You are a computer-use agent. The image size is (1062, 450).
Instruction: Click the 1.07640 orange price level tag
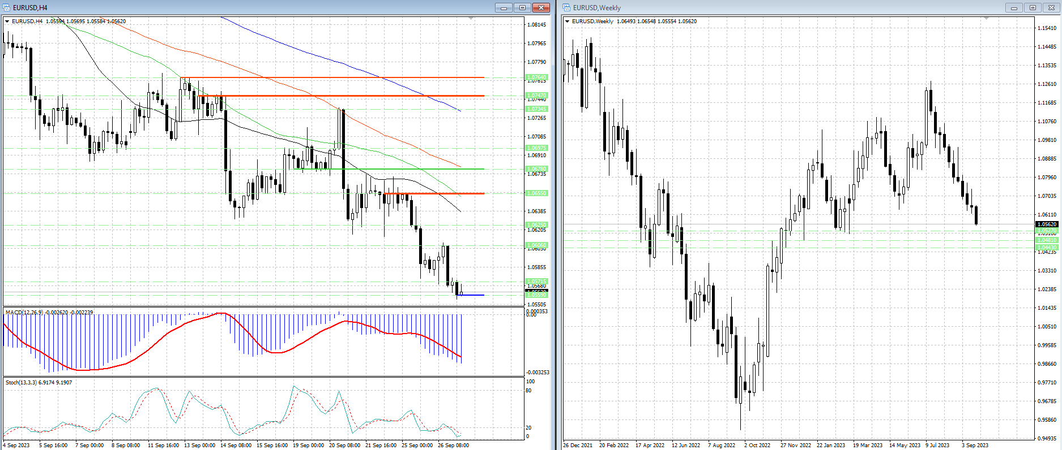(x=536, y=77)
